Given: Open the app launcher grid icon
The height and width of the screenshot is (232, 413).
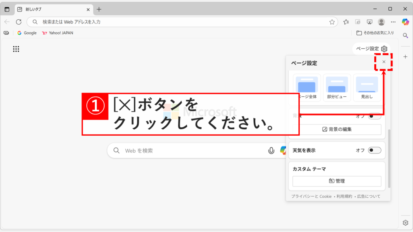Looking at the screenshot, I should click(x=15, y=49).
